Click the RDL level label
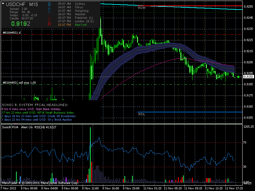 pyautogui.click(x=142, y=114)
